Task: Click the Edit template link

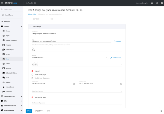Action: [x=116, y=58]
